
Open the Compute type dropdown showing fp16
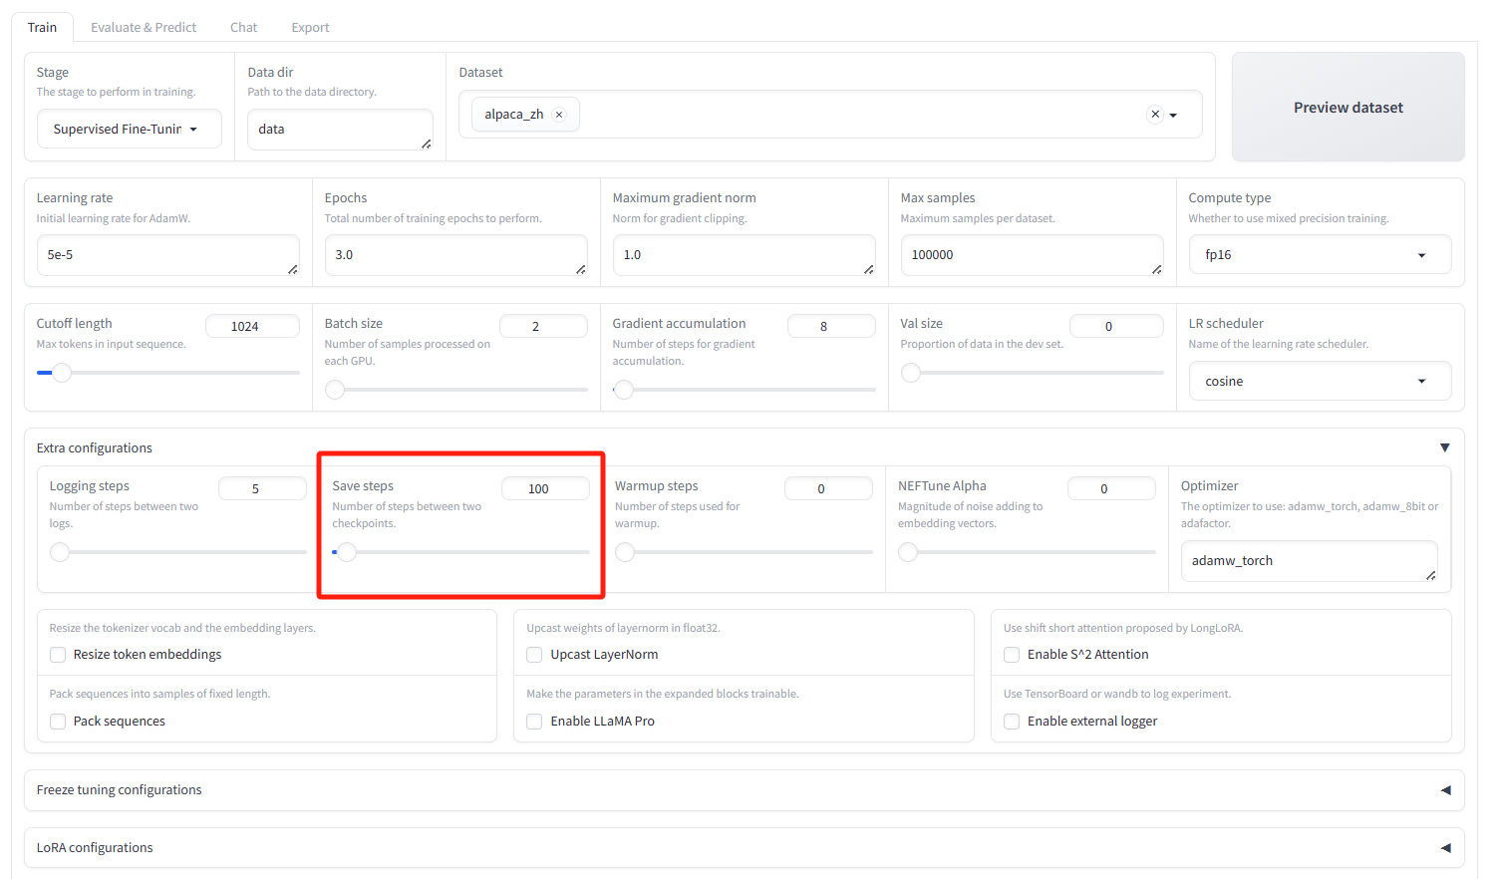(x=1320, y=254)
